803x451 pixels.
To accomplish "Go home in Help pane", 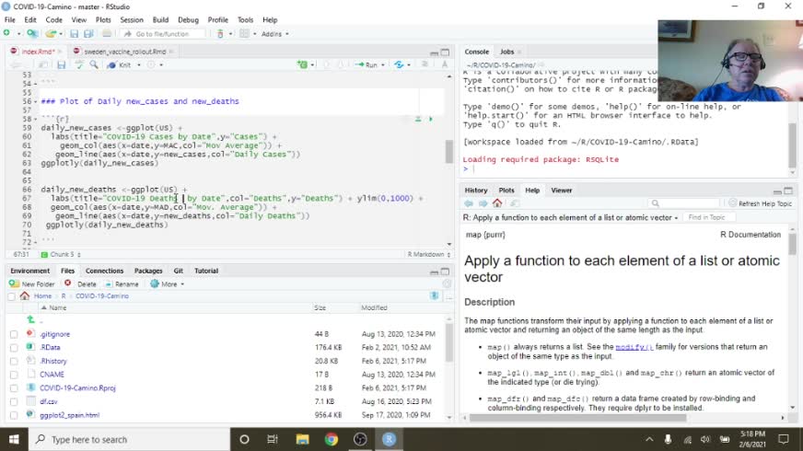I will coord(496,203).
